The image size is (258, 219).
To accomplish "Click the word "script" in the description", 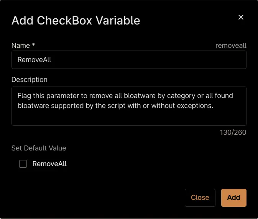I will [117, 106].
